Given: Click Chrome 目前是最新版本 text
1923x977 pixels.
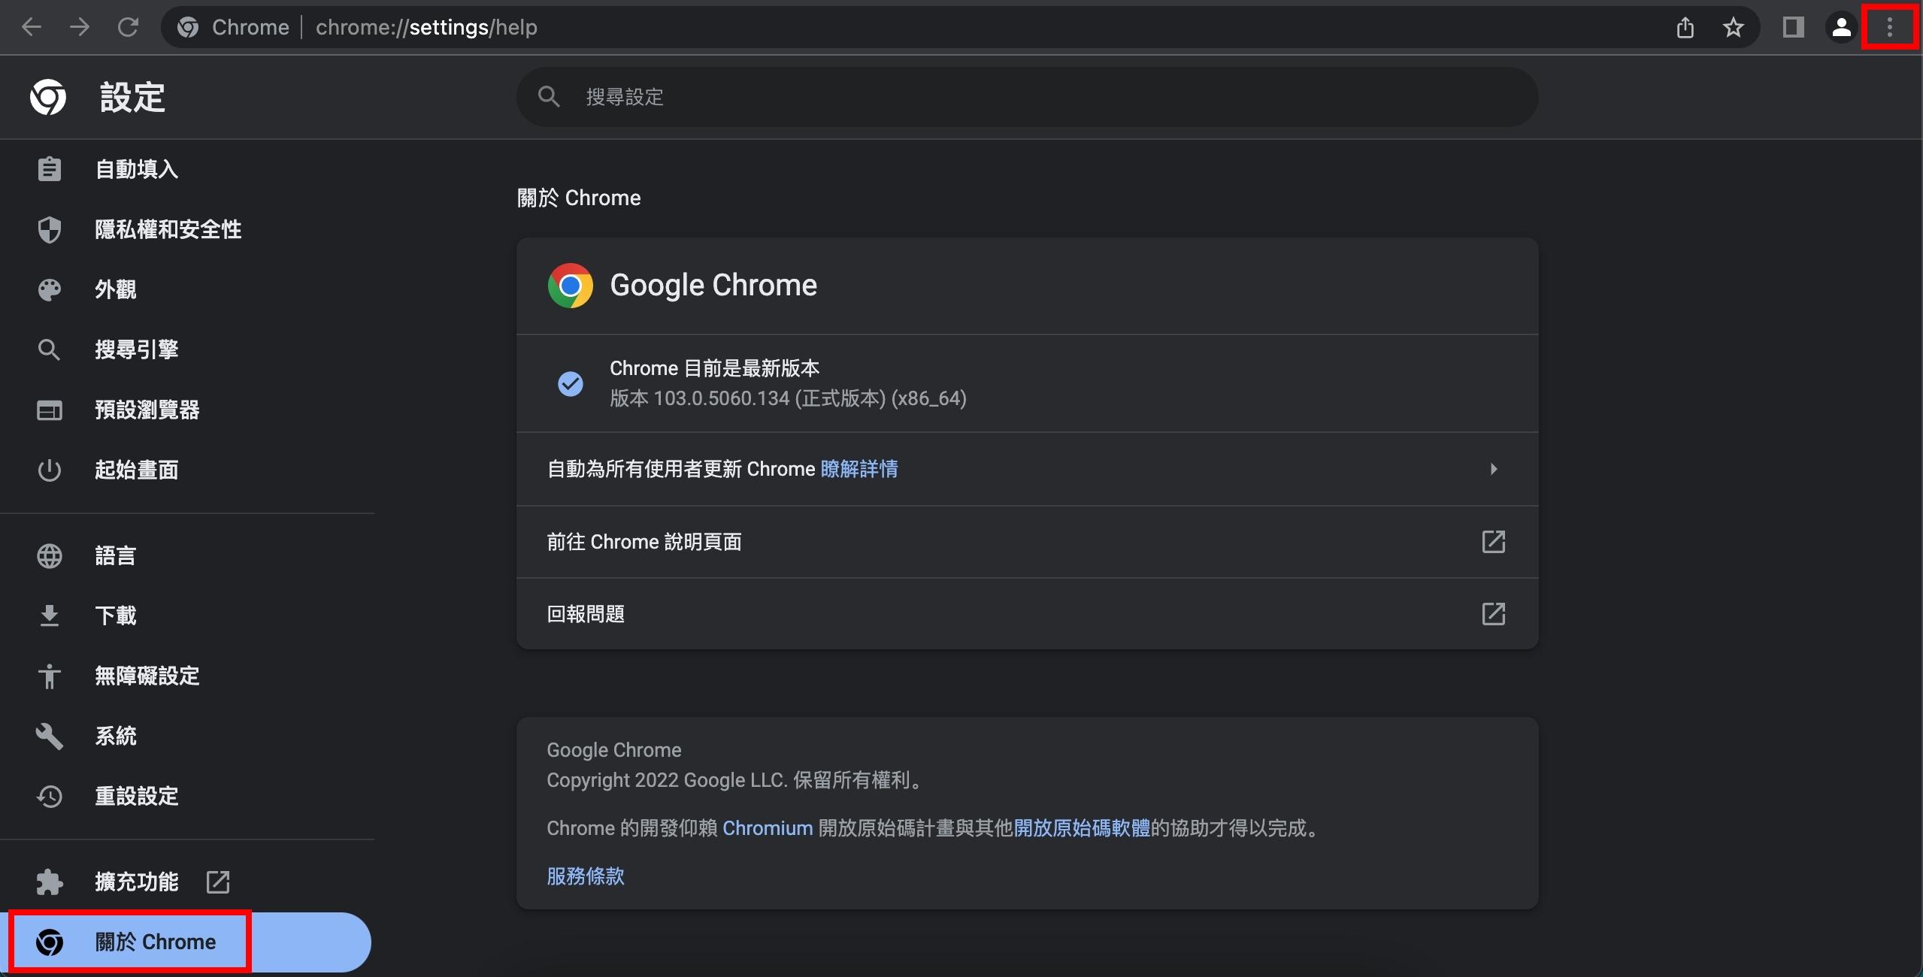Looking at the screenshot, I should click(714, 368).
